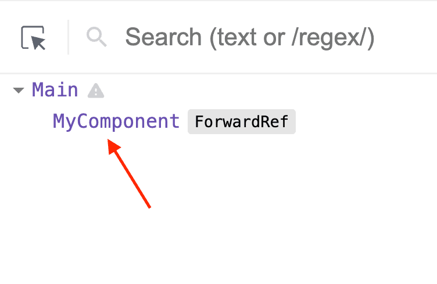Pick the child component named MyComponent
This screenshot has width=437, height=284.
116,121
